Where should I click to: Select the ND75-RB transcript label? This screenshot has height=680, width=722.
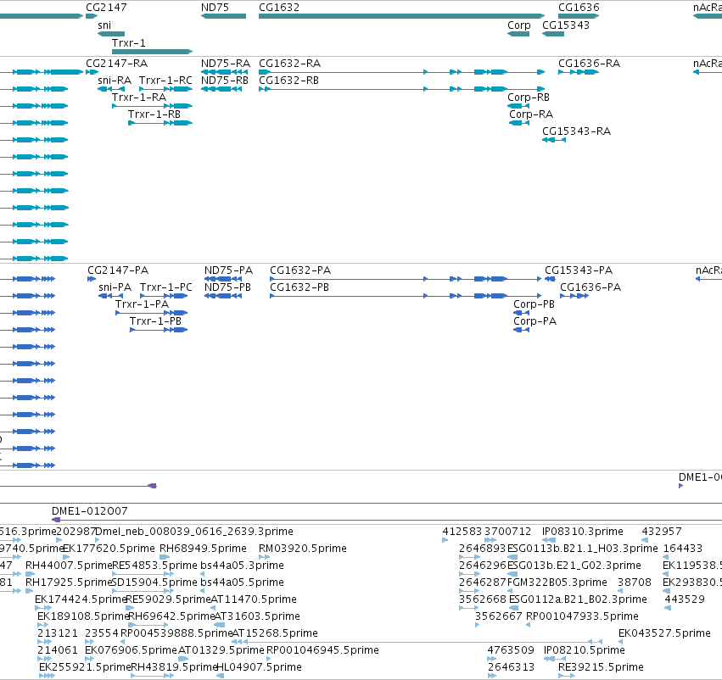click(x=225, y=81)
